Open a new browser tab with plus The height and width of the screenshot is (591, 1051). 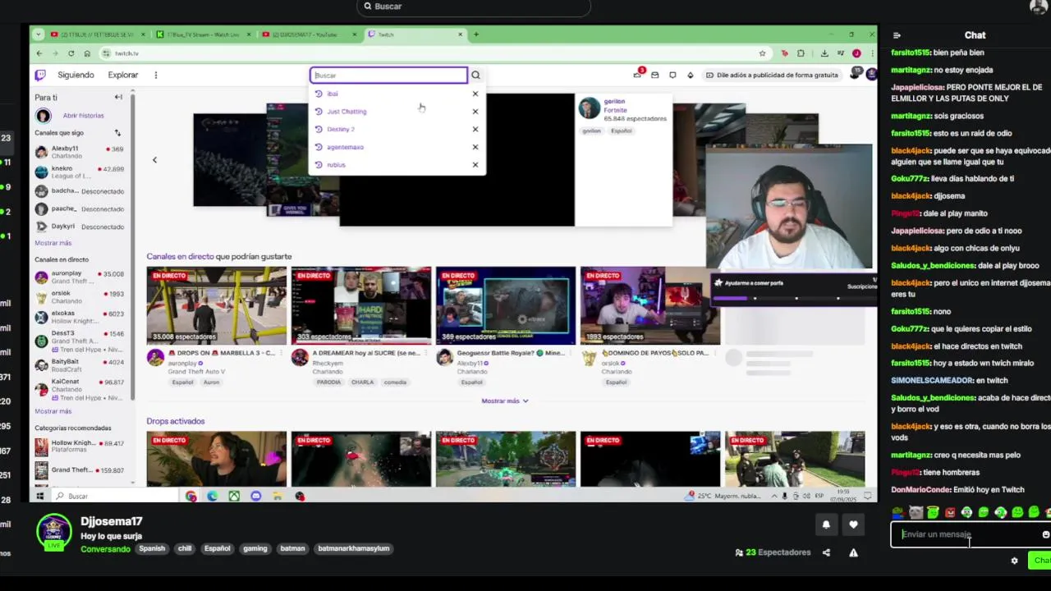coord(476,34)
